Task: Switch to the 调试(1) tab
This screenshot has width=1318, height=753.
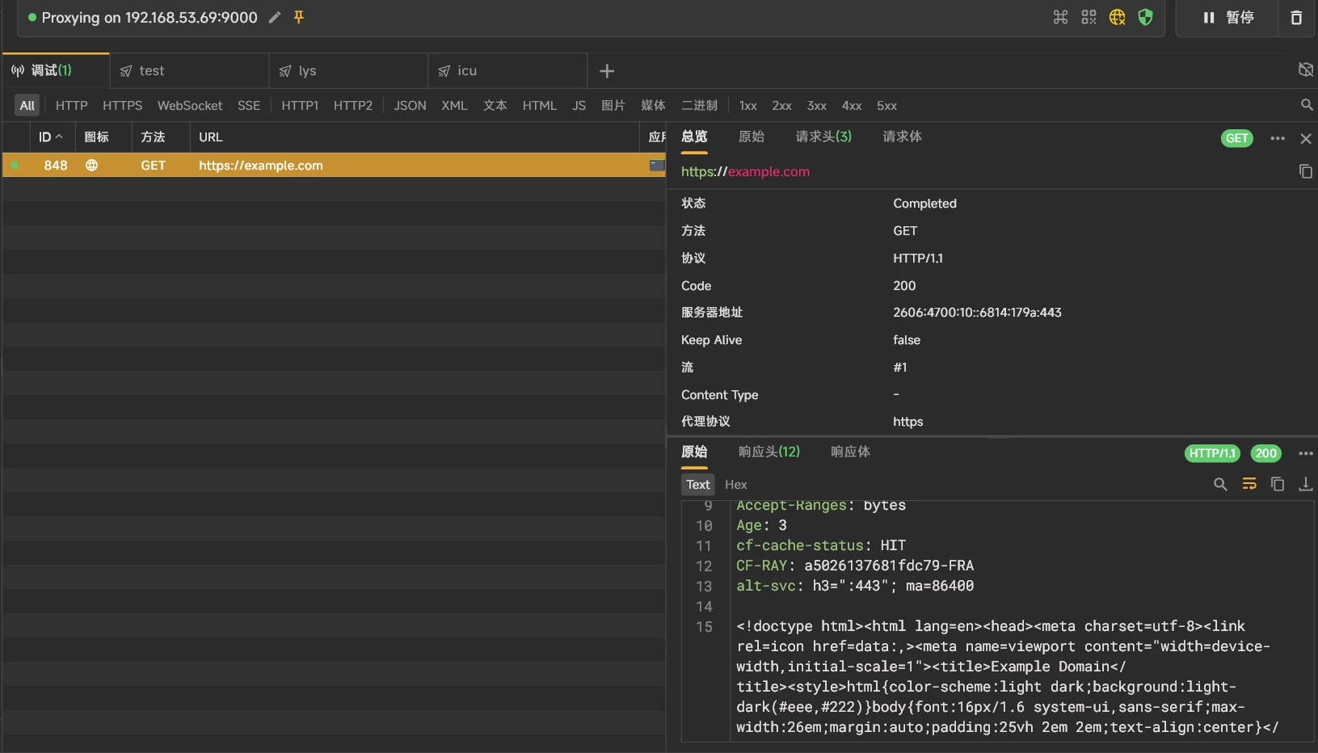Action: 56,70
